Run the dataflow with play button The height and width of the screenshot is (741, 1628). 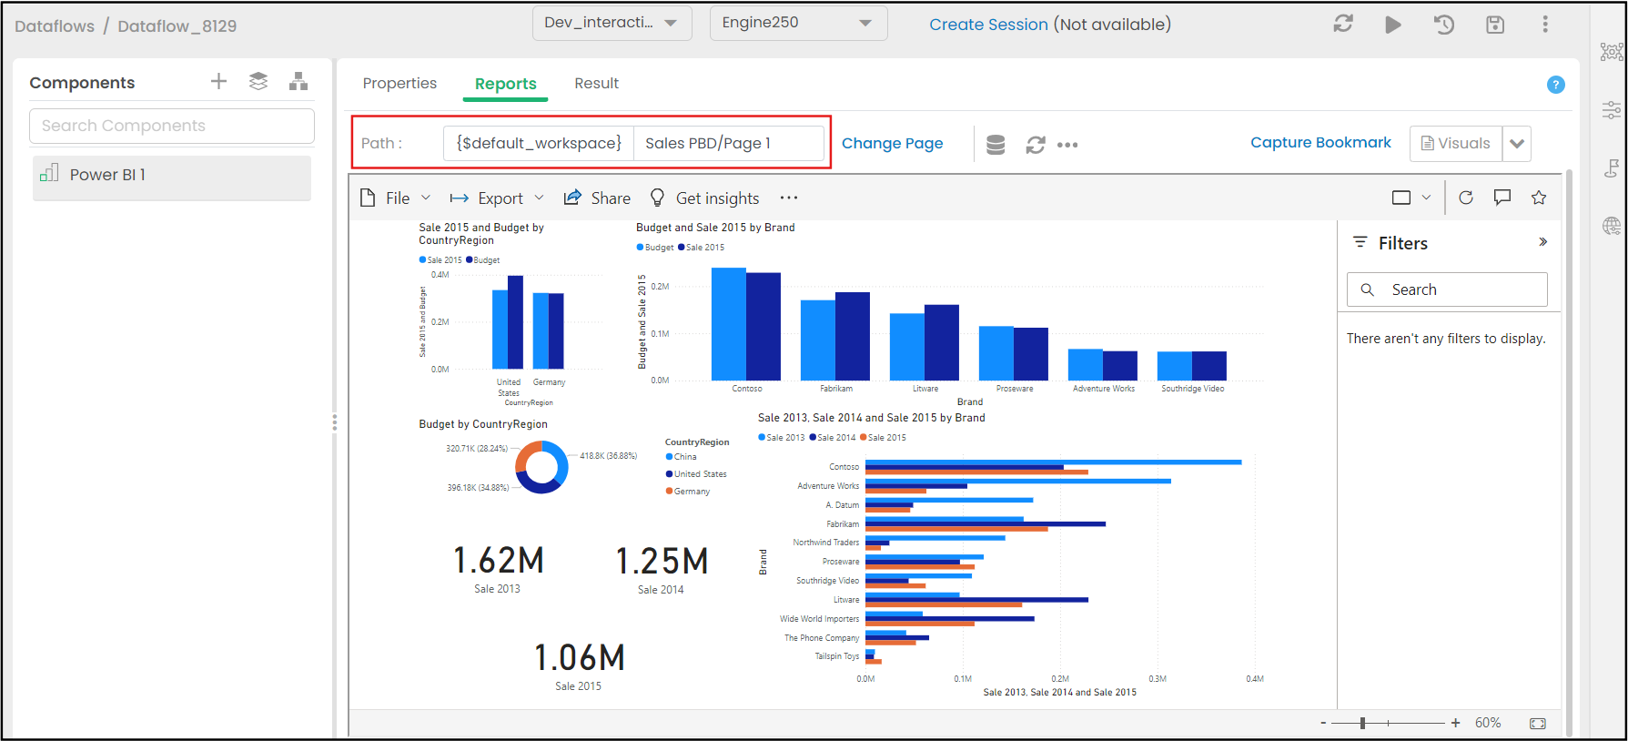point(1392,25)
